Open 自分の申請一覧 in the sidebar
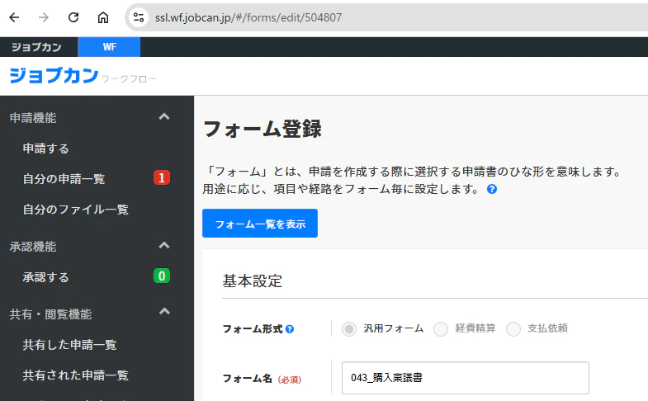Screen dimensions: 648x401 point(64,179)
